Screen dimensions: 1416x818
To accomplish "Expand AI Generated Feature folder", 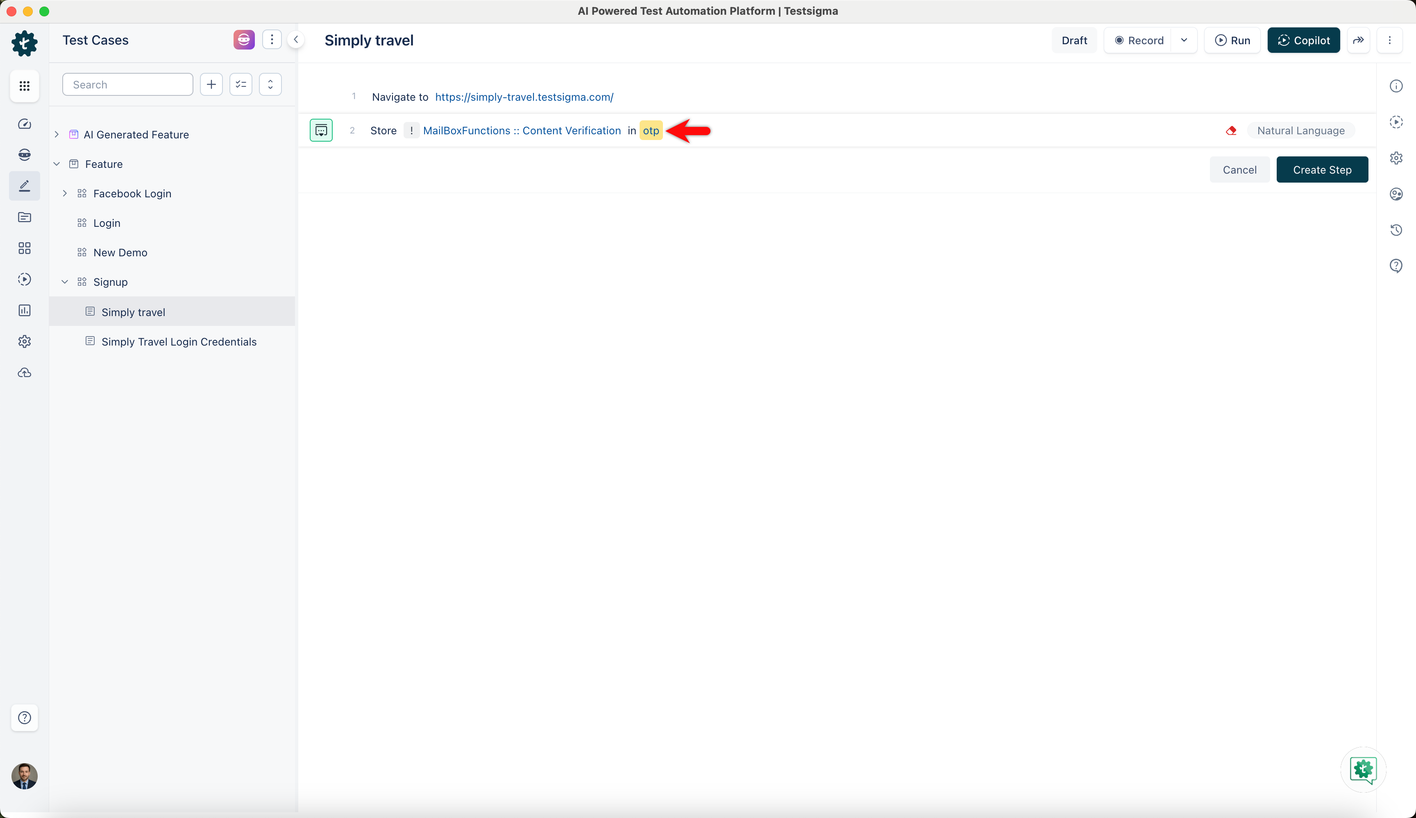I will (57, 135).
